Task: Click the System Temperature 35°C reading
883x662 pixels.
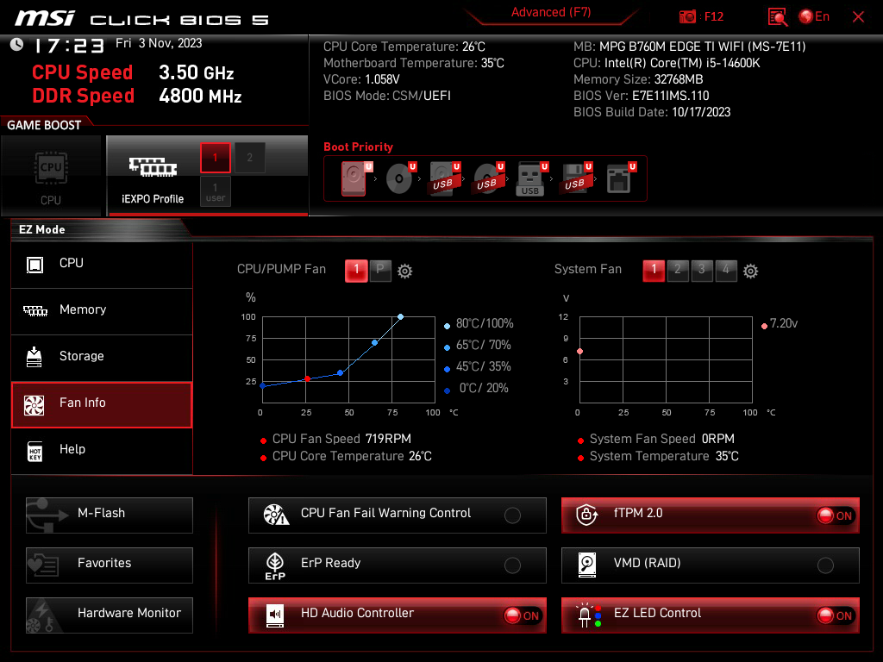Action: 664,457
